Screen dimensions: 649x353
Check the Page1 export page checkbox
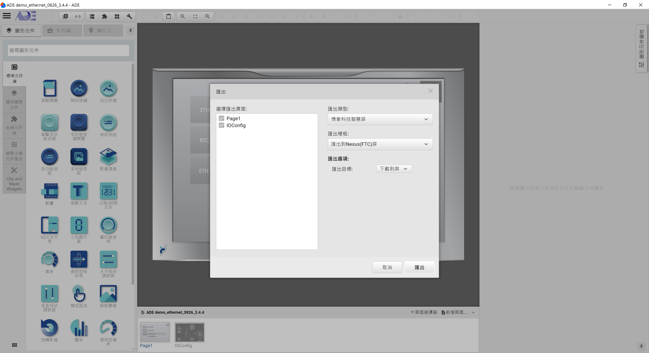(x=221, y=118)
